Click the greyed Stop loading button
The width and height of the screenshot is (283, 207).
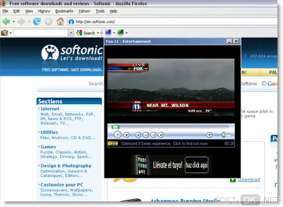48,21
